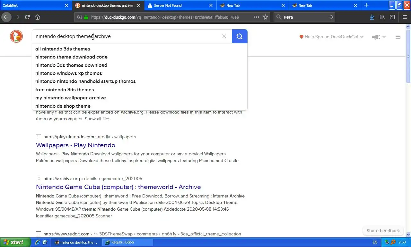Open Firefox hamburger menu

(x=405, y=17)
